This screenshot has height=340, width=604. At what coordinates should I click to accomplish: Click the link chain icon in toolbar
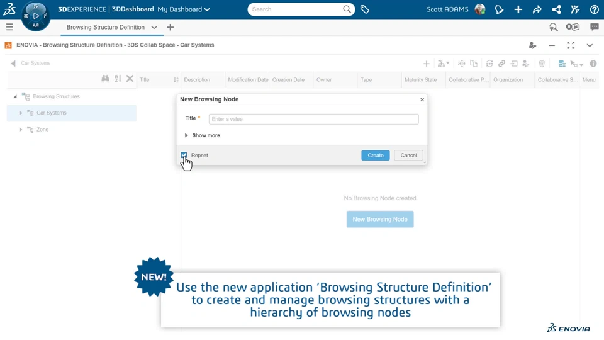click(x=501, y=64)
